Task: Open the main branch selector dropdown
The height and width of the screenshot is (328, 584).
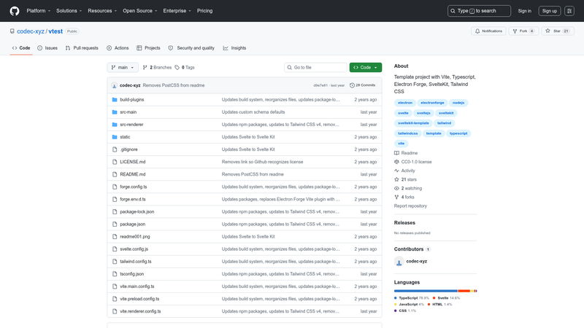Action: point(123,67)
